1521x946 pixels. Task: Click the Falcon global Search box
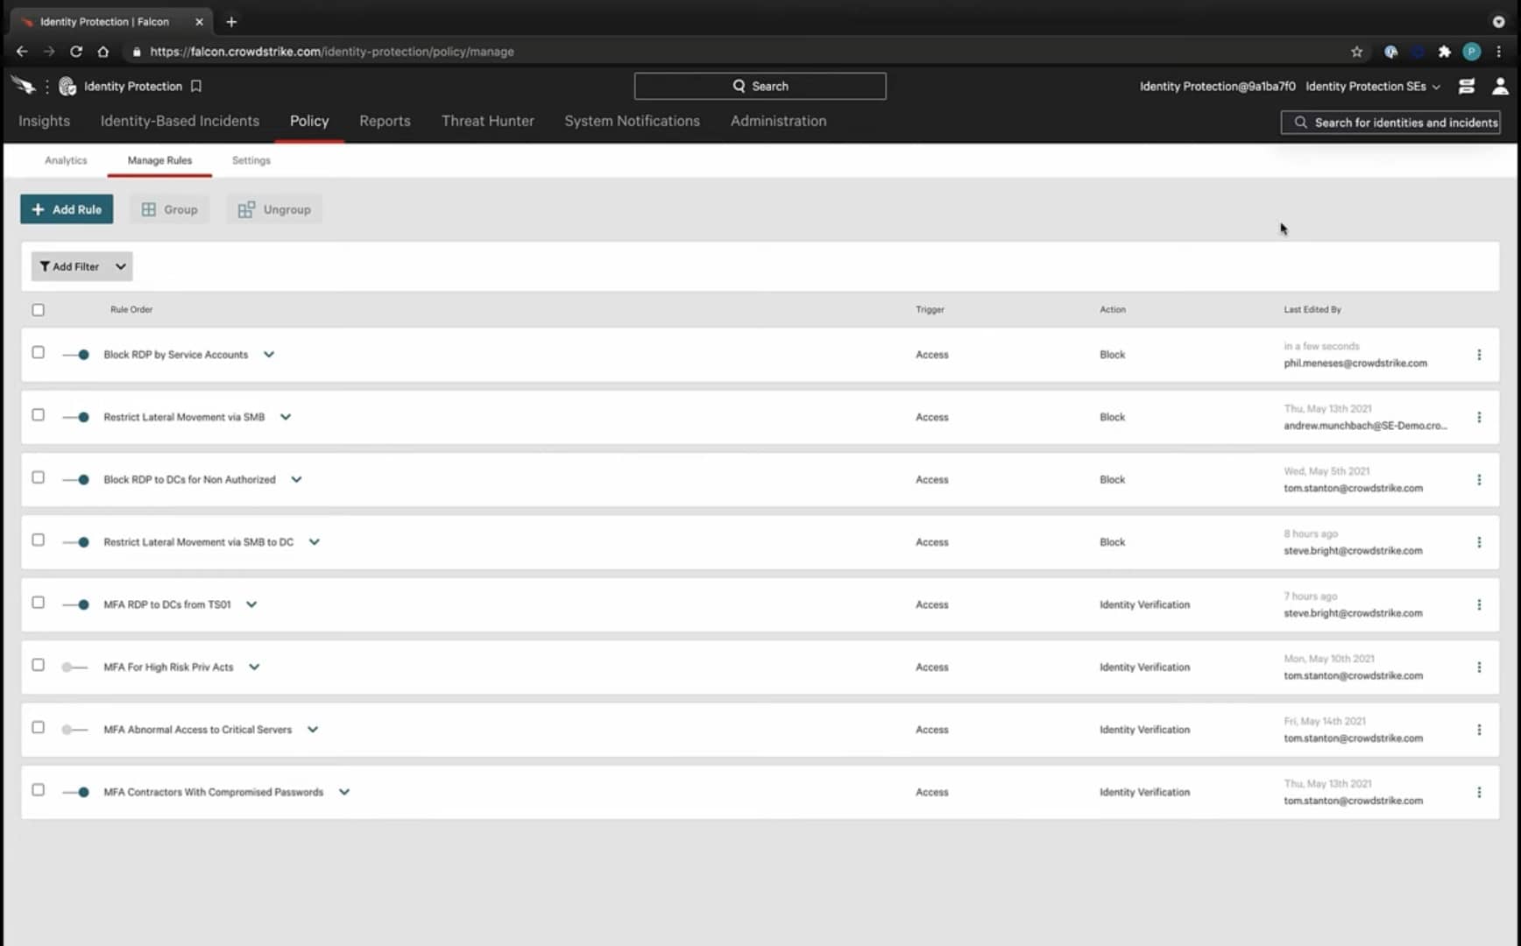[x=760, y=86]
